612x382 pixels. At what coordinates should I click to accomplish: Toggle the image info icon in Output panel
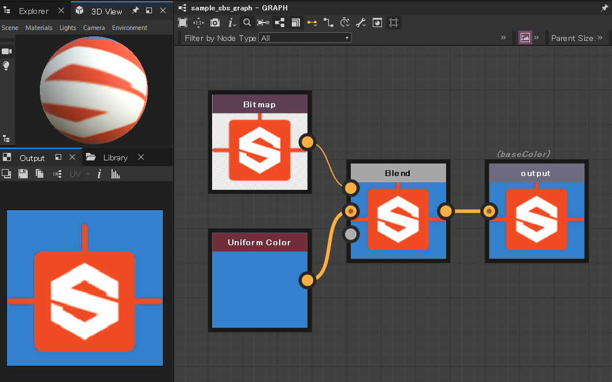[x=99, y=174]
